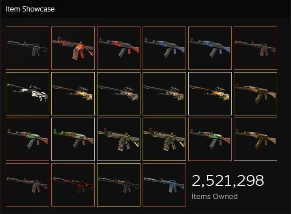
Task: Click the red laminate AK-47 item
Action: click(x=119, y=48)
